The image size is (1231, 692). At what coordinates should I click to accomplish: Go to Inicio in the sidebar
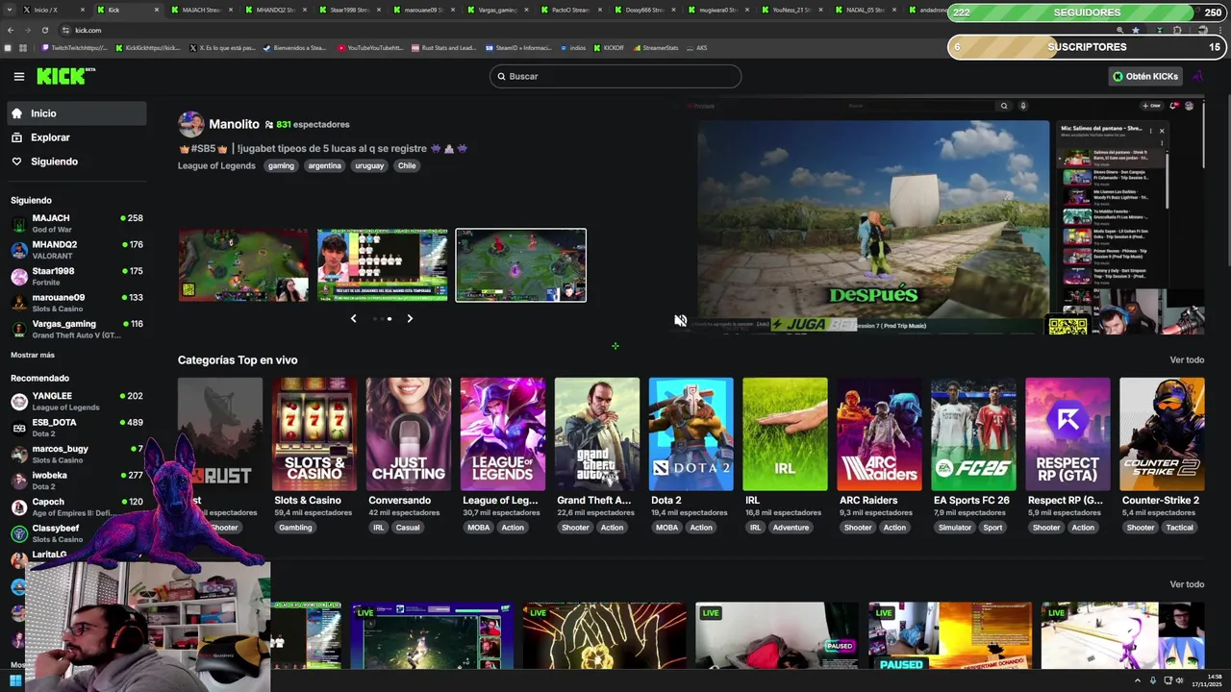tap(76, 113)
